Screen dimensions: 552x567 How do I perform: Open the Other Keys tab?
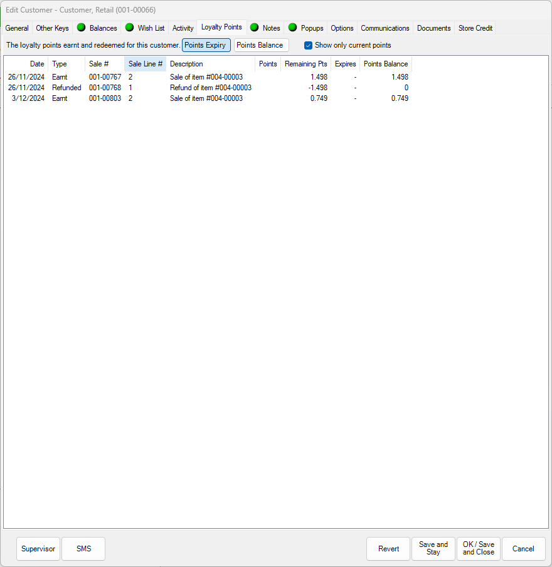[52, 28]
